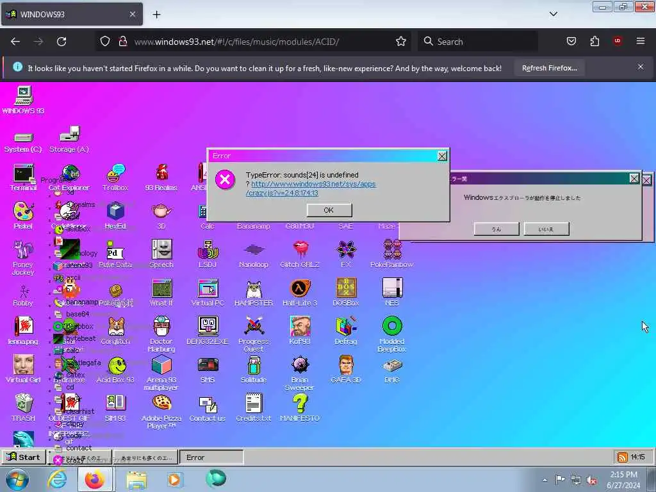Screen dimensions: 656x492
Task: Open a new Firefox tab
Action: click(156, 15)
